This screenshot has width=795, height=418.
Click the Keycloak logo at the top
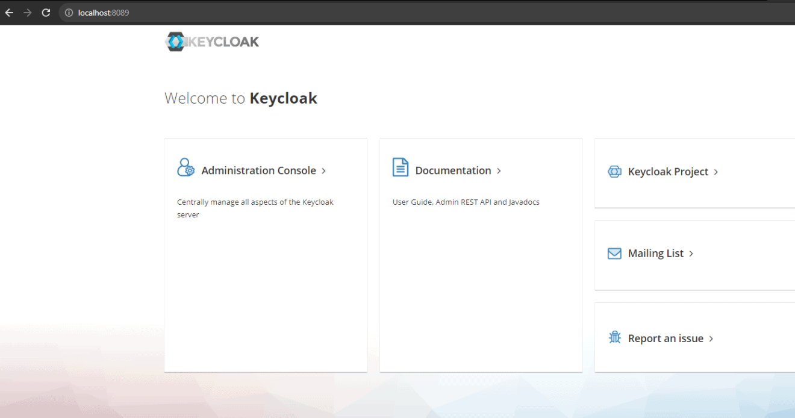pos(212,41)
